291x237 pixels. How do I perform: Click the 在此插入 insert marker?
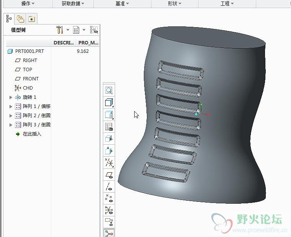32,134
